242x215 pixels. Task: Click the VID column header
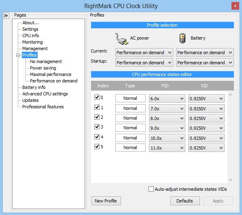tap(204, 86)
